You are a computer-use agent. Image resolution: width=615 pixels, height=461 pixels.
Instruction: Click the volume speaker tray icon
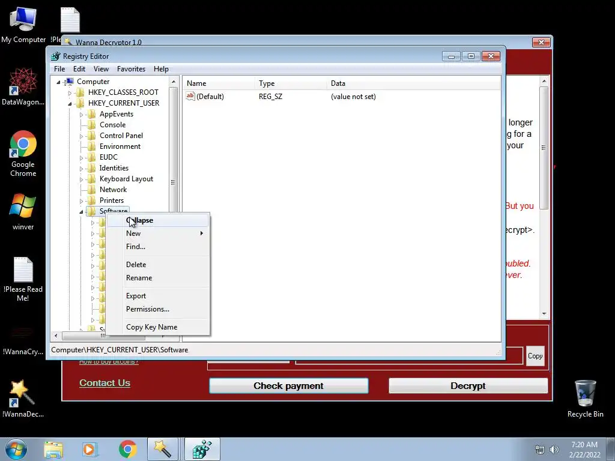(x=554, y=450)
